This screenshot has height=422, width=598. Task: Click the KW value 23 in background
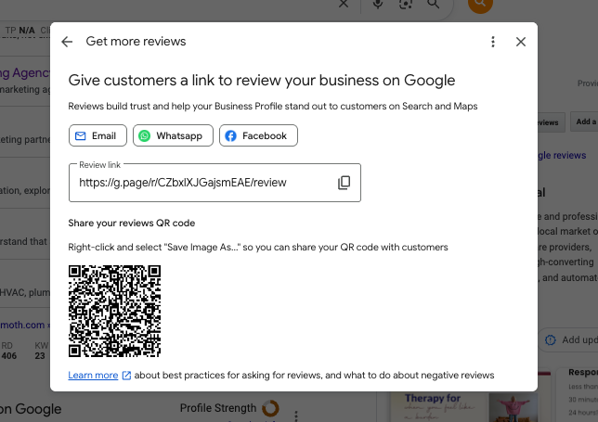[40, 356]
